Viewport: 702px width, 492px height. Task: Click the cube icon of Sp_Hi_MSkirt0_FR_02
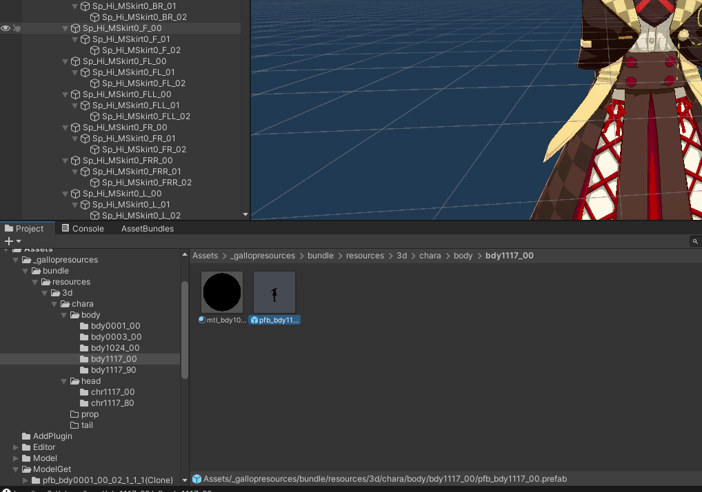(95, 150)
